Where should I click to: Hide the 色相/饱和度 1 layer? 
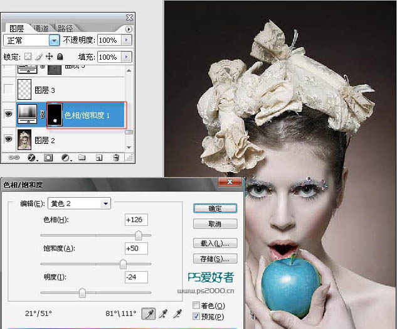pos(8,114)
